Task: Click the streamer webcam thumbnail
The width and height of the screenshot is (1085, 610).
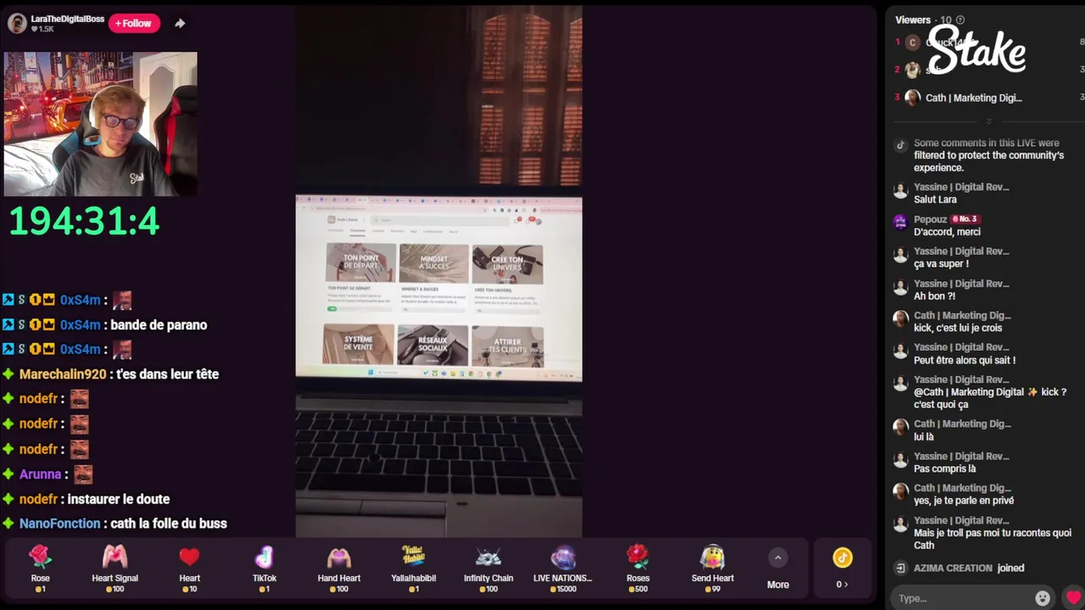Action: [100, 124]
